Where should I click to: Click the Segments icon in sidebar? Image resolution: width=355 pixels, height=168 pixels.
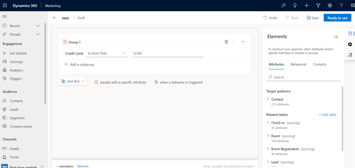point(5,118)
